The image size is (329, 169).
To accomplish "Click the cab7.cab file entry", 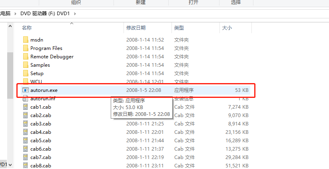I will pos(41,157).
